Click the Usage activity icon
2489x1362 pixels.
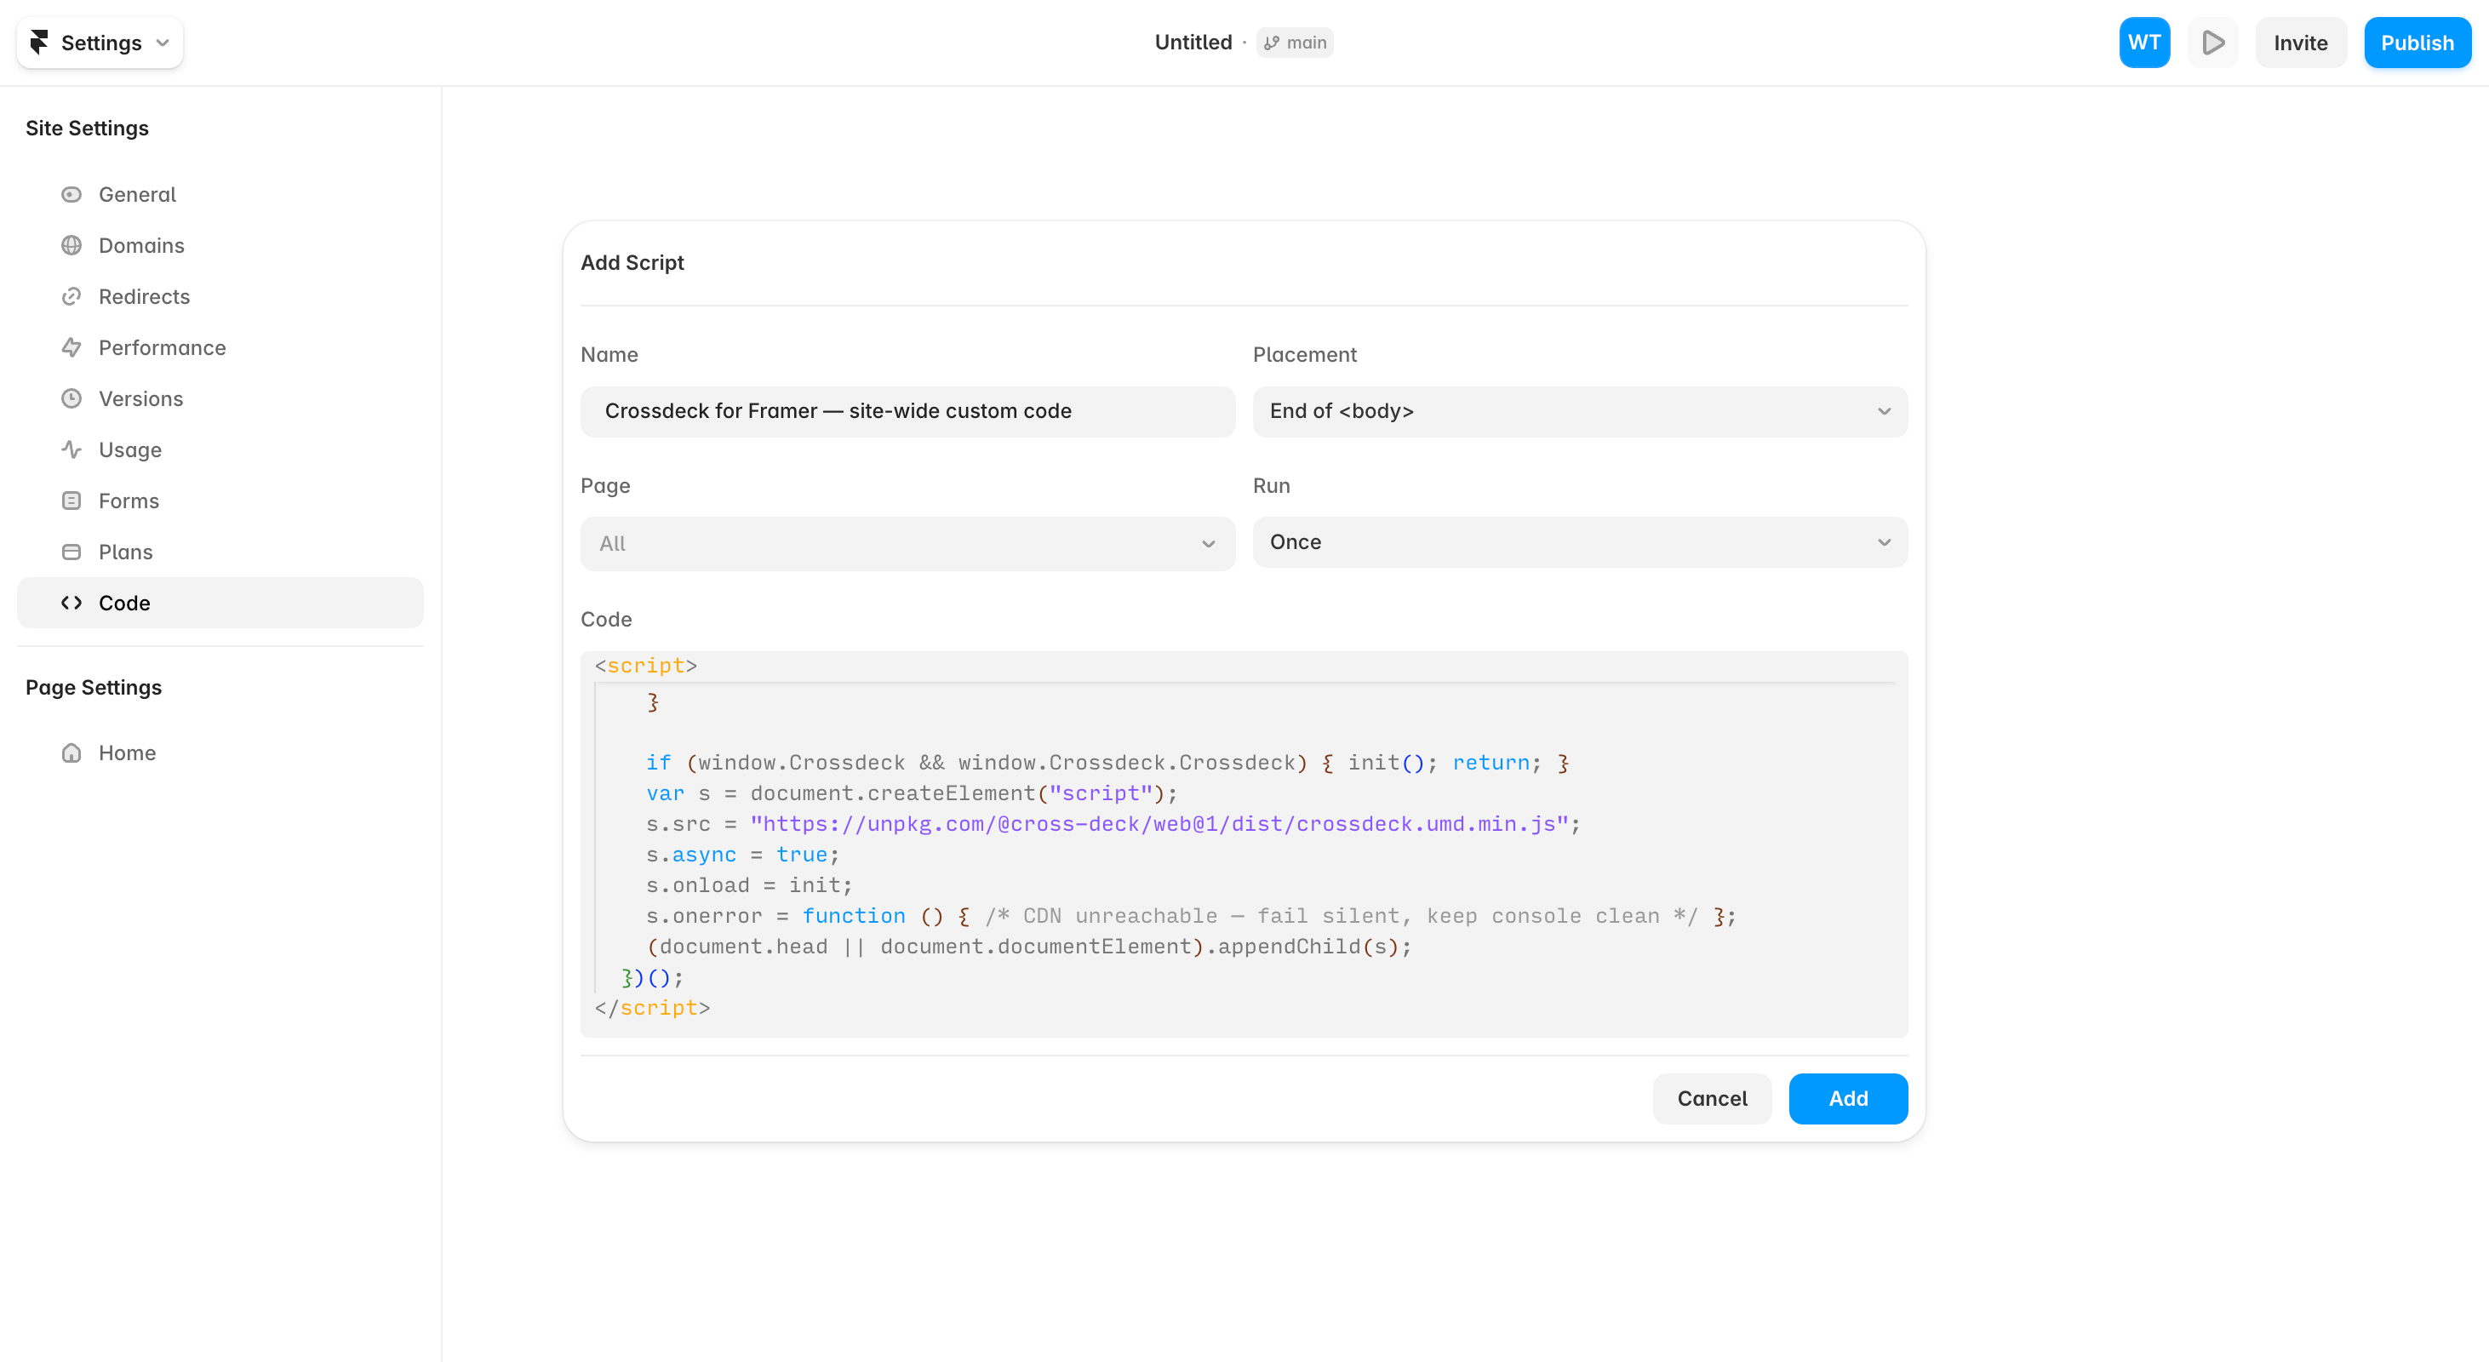(x=72, y=450)
